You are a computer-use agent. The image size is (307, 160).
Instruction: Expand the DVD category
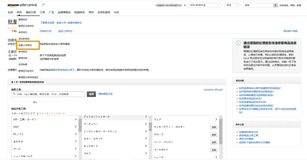(x=45, y=127)
